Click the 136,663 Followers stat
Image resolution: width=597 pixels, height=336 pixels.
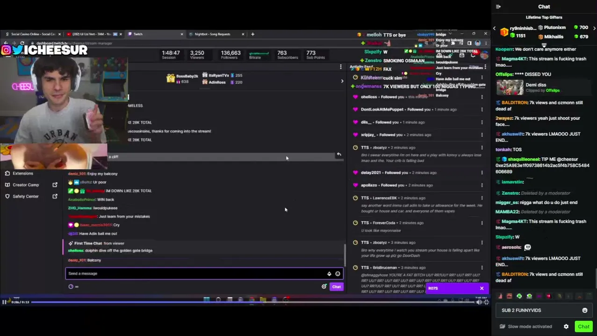(230, 55)
